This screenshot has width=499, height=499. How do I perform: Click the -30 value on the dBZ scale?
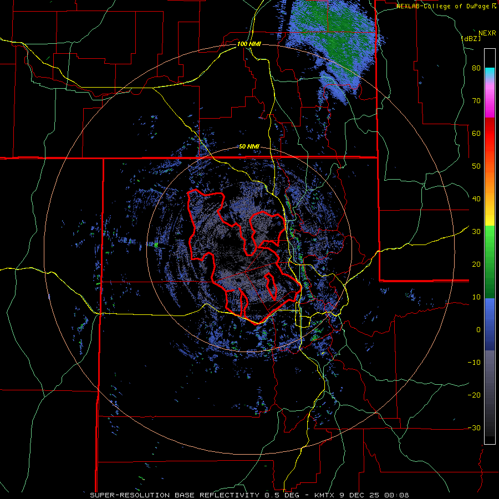pyautogui.click(x=474, y=427)
